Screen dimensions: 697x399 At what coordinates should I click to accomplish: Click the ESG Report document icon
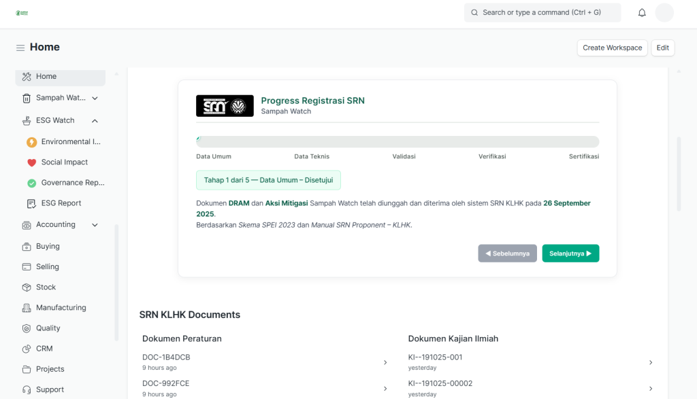[x=32, y=203]
